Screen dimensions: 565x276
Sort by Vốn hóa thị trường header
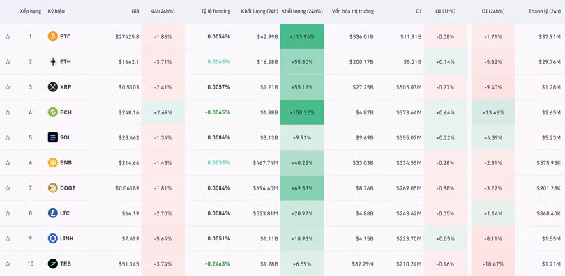click(x=353, y=11)
